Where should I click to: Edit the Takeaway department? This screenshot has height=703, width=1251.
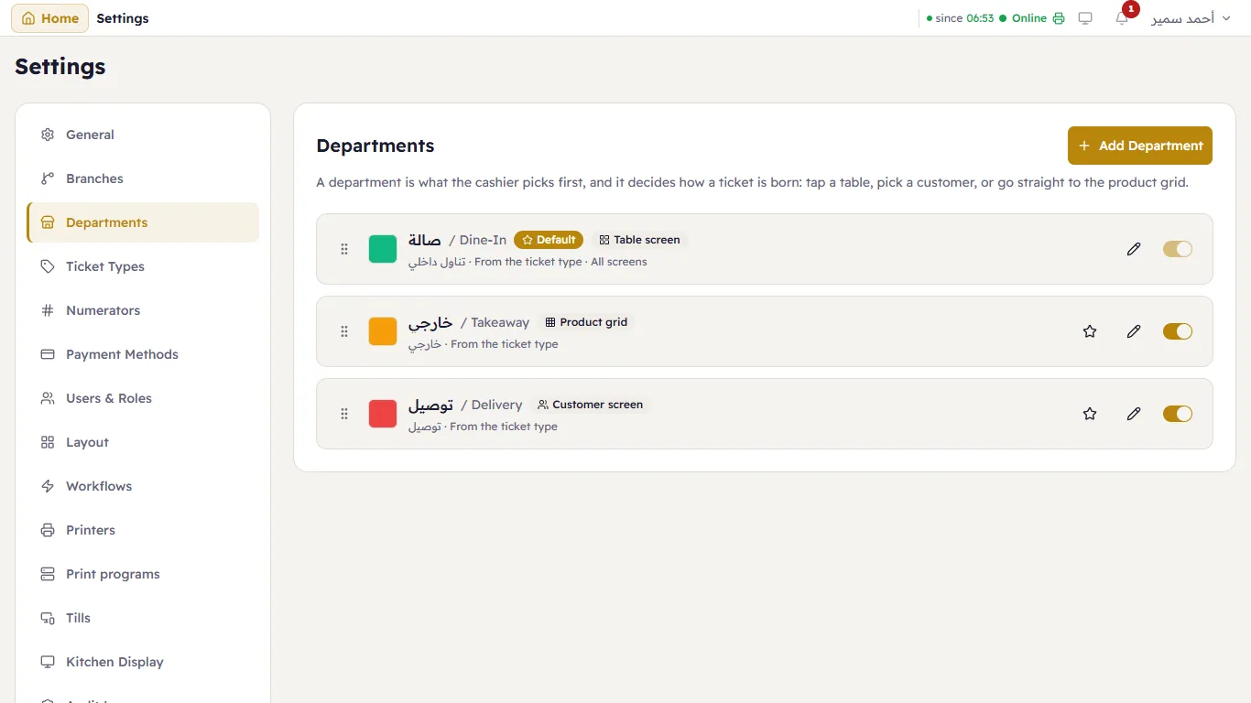coord(1134,331)
